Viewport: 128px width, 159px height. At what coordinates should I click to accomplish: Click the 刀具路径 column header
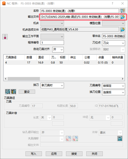click(14, 58)
